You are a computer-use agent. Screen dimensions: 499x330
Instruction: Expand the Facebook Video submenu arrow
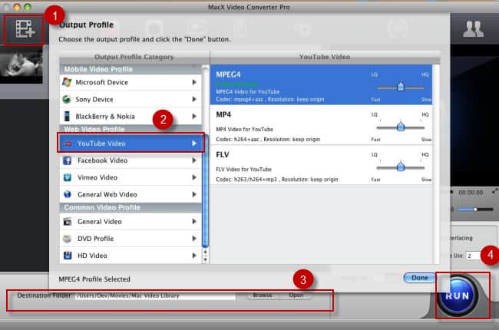pyautogui.click(x=194, y=160)
